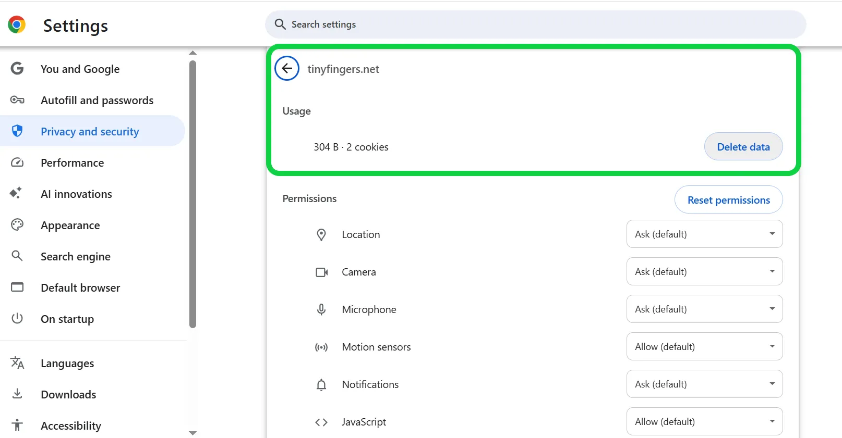Open Default browser settings
Screen dimensions: 842x438
point(92,287)
